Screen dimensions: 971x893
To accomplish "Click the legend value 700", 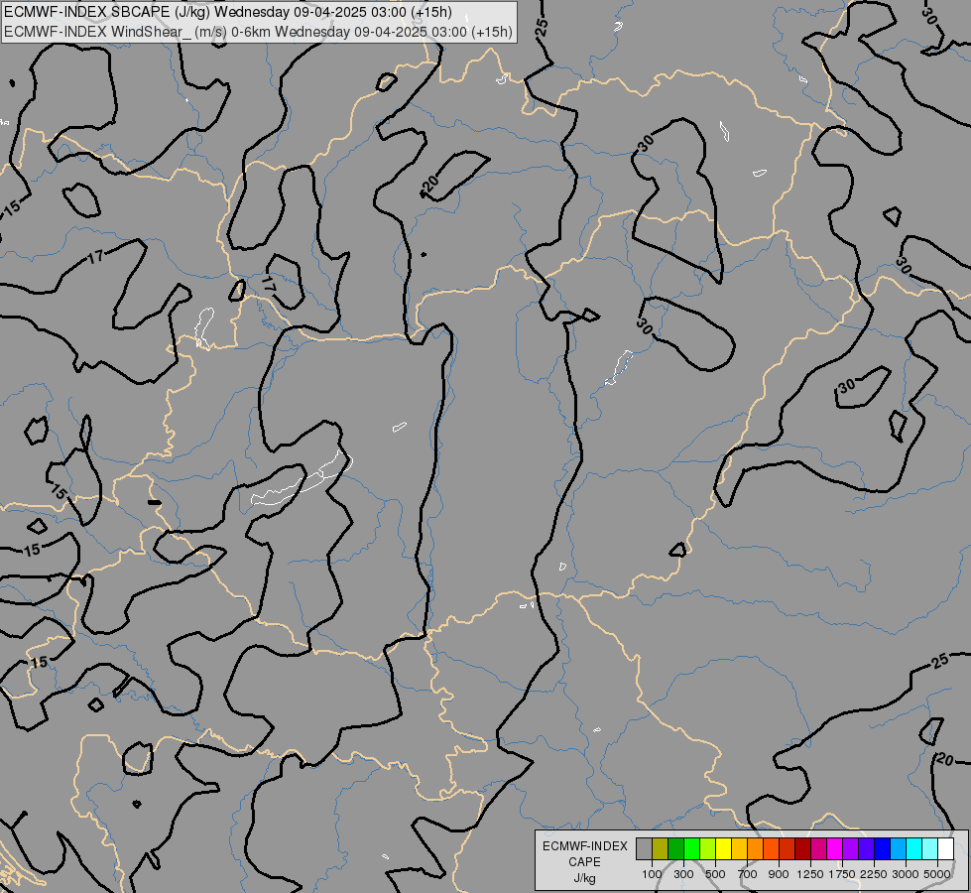I will 748,874.
